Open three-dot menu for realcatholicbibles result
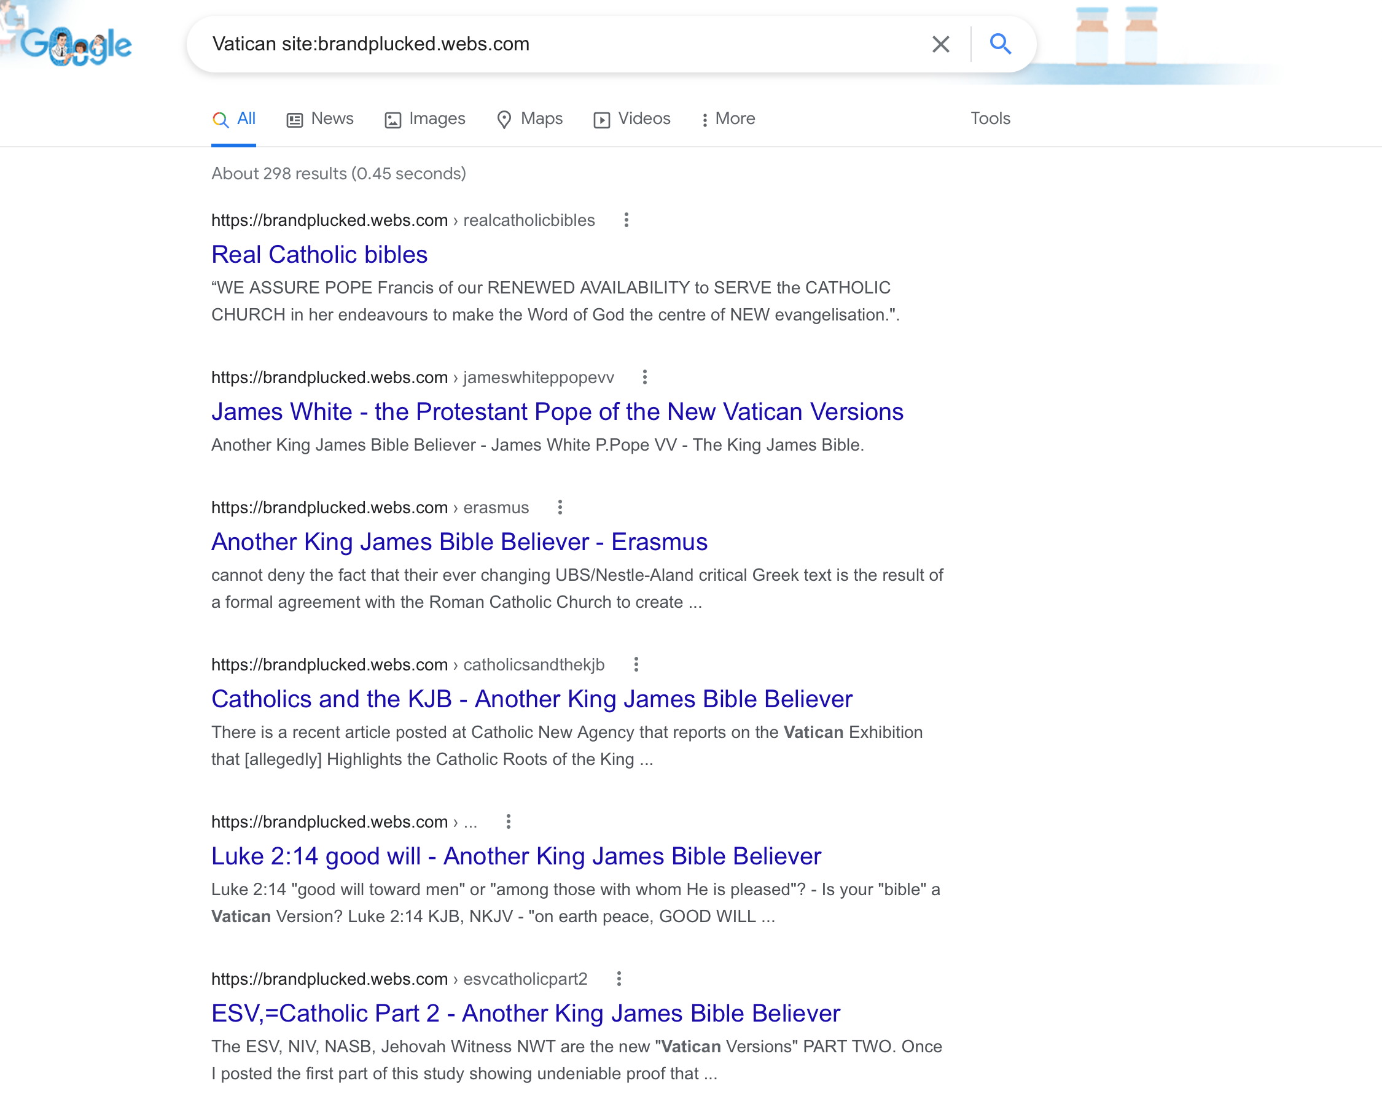Viewport: 1382px width, 1102px height. click(627, 220)
